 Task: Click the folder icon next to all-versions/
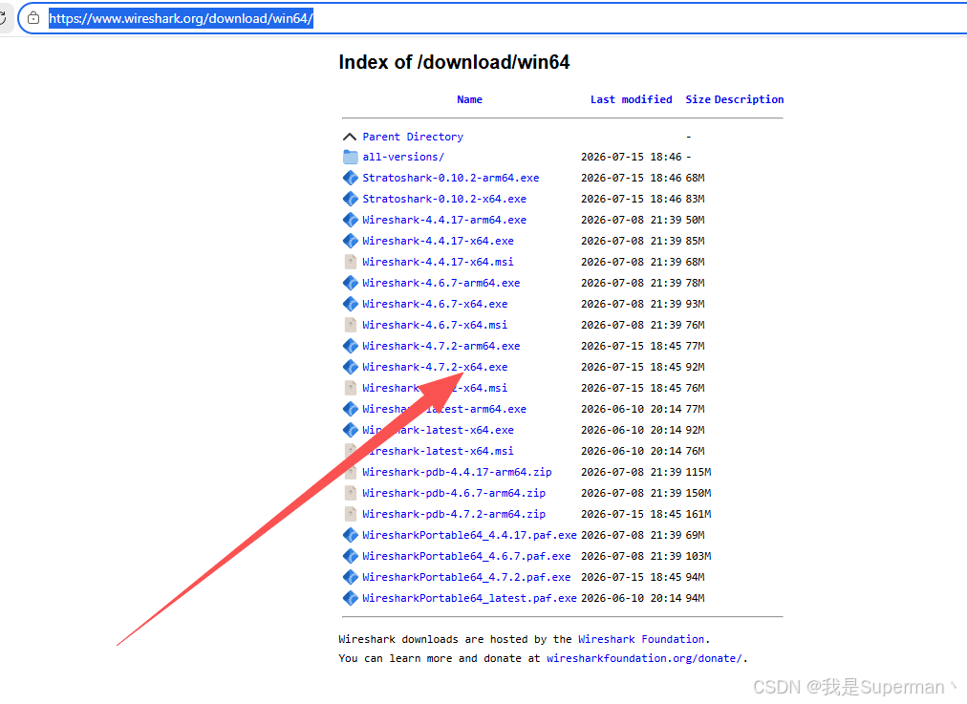[x=351, y=158]
